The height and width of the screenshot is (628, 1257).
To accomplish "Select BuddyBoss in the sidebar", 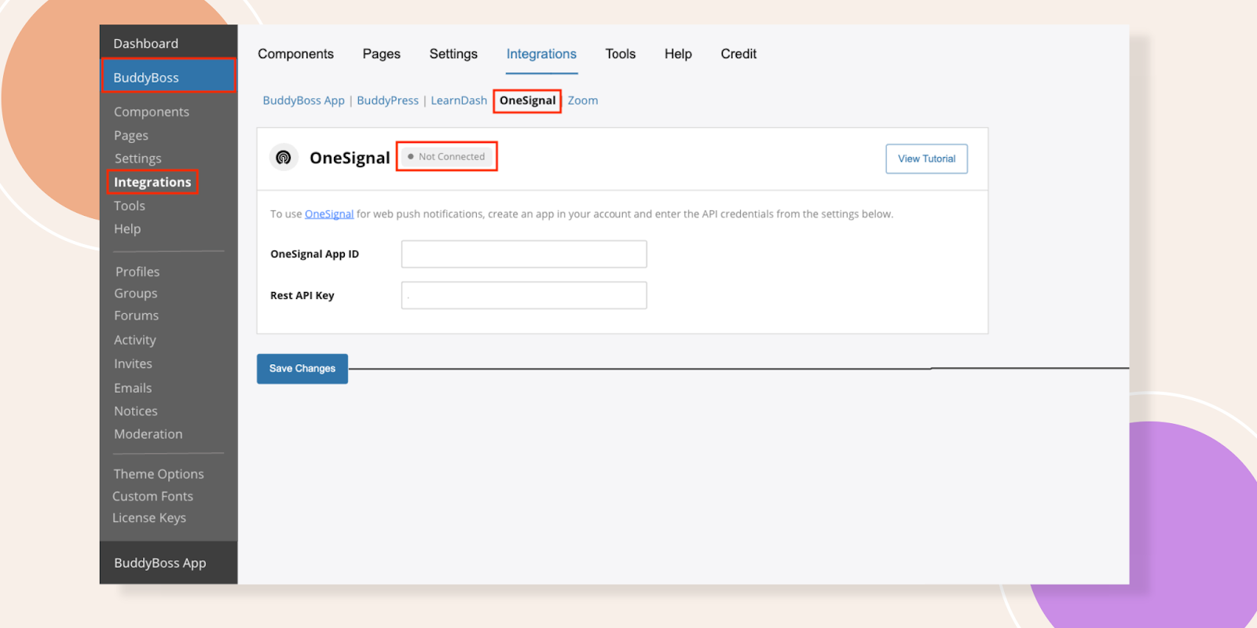I will pyautogui.click(x=168, y=77).
